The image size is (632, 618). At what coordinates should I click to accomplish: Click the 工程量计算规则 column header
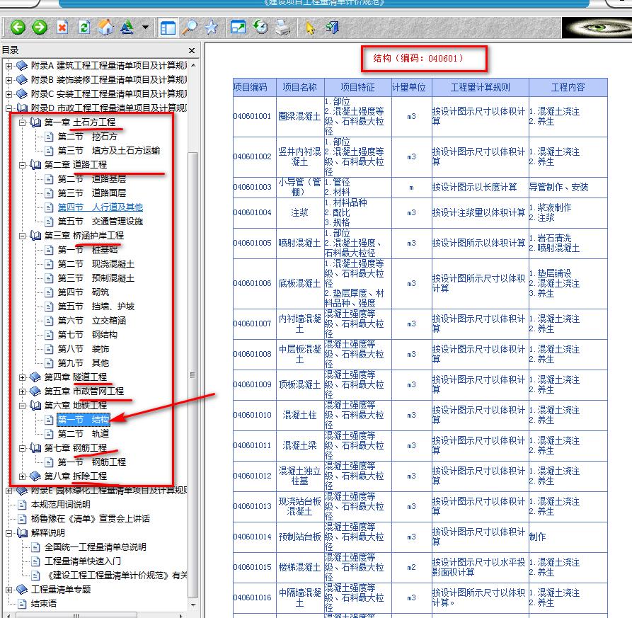[x=480, y=87]
